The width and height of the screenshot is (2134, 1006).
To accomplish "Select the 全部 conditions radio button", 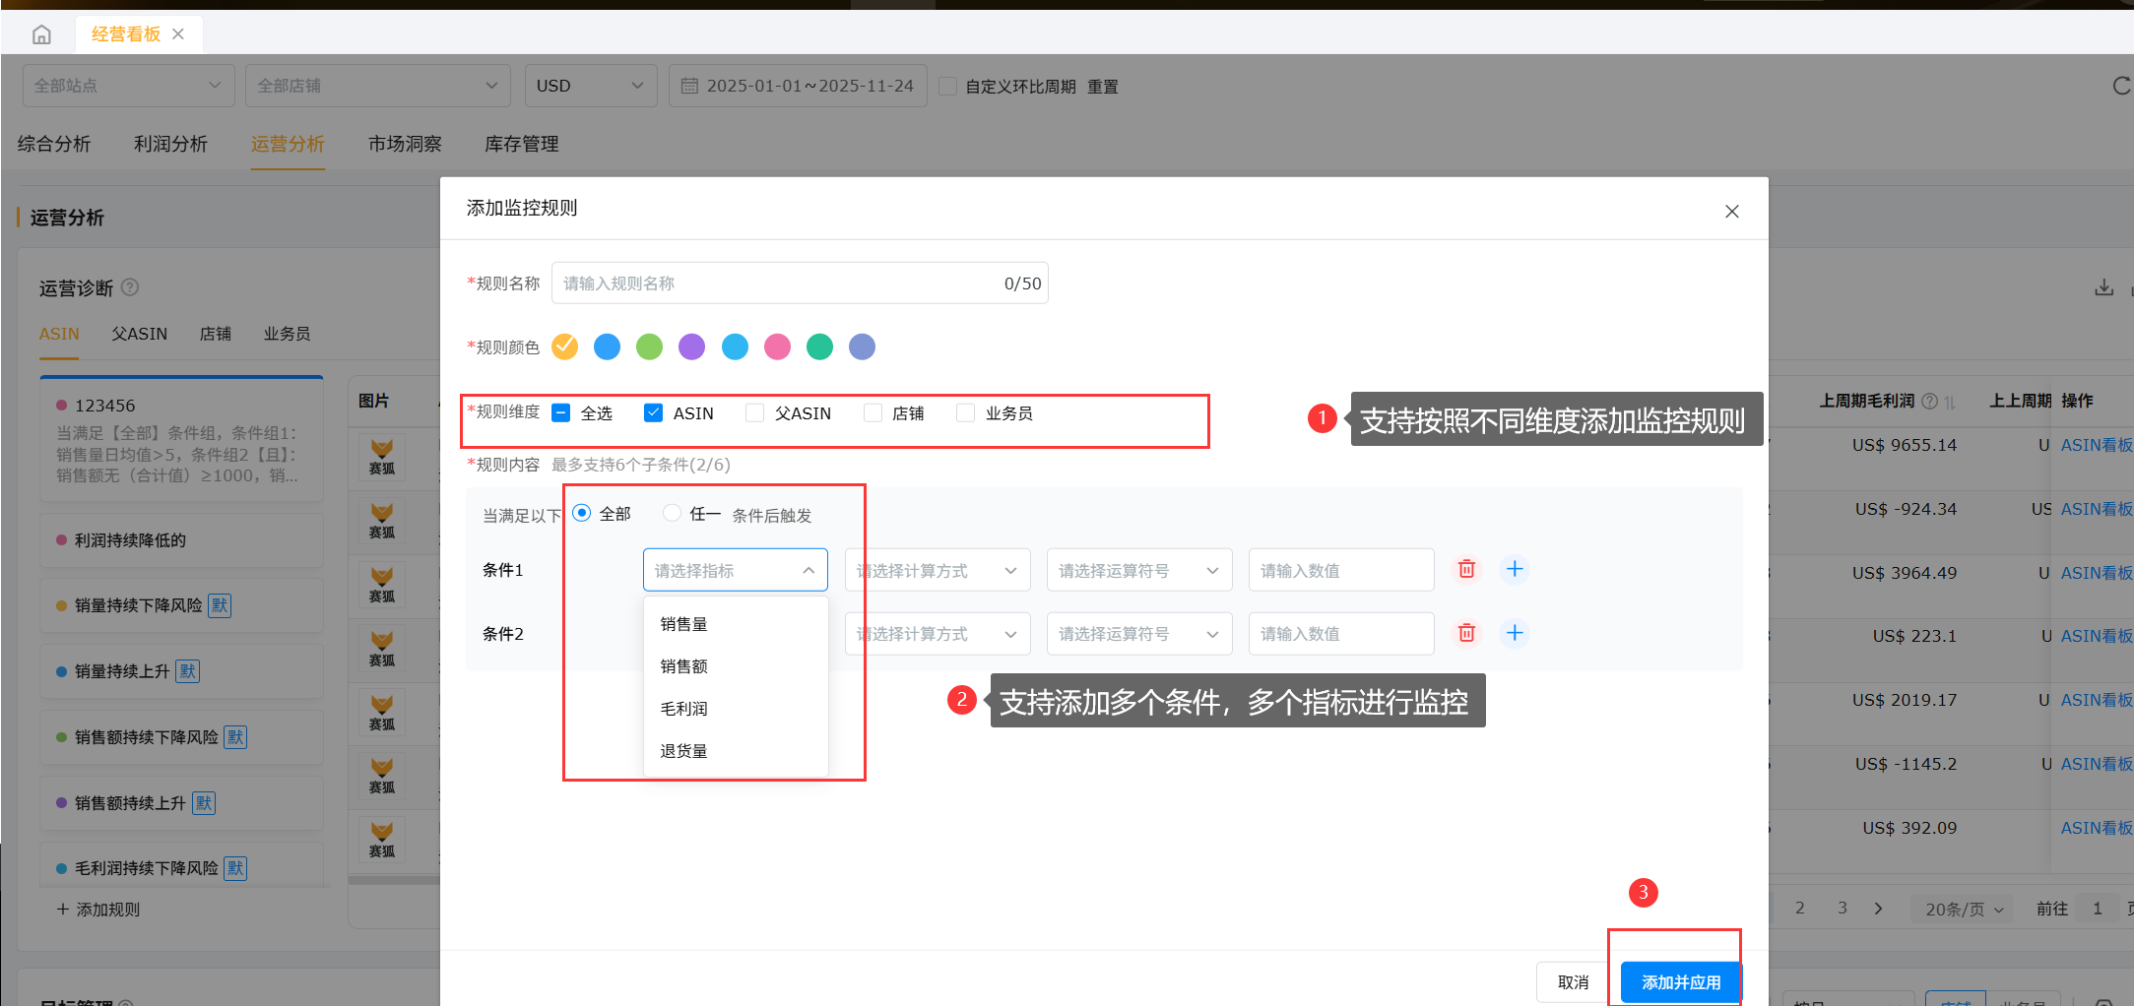I will tap(582, 513).
